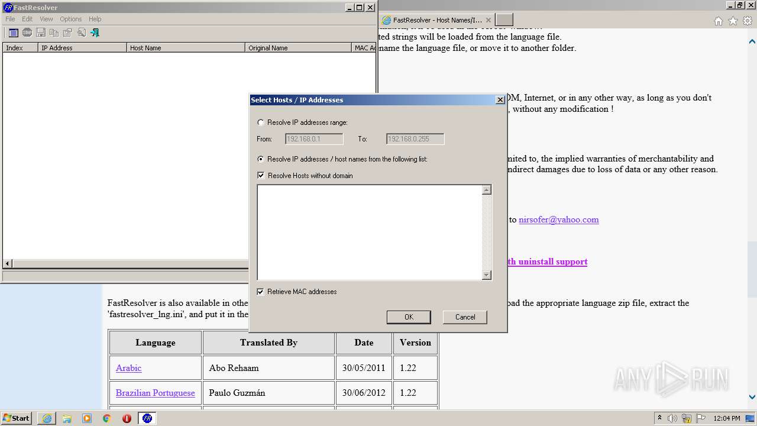Switch to FastResolver taskbar button
Screen dimensions: 757x426
[x=147, y=418]
